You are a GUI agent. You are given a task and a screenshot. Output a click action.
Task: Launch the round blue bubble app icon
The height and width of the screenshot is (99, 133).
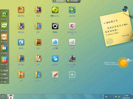click(55, 58)
